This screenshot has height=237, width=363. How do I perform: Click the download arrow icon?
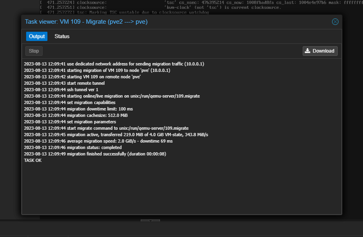coord(308,51)
